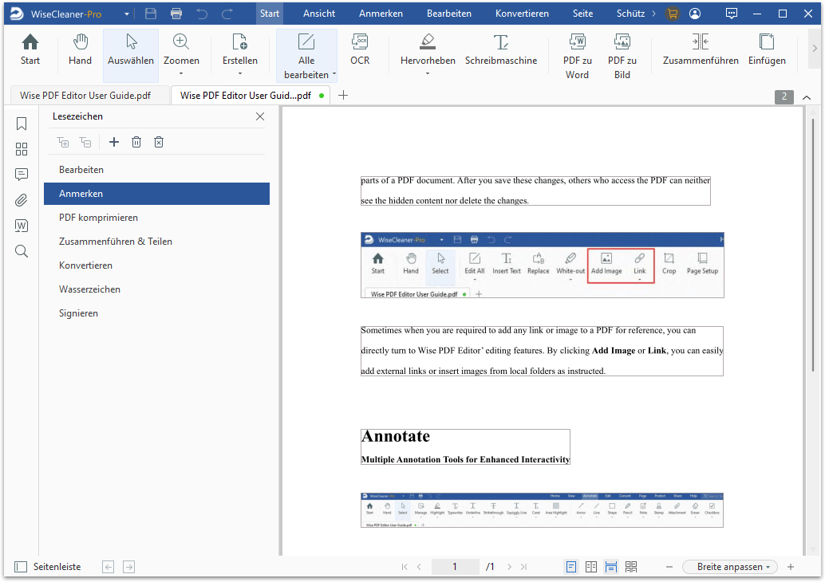Screen dimensions: 825x582
Task: Open the Word panel icon in sidebar
Action: click(22, 226)
